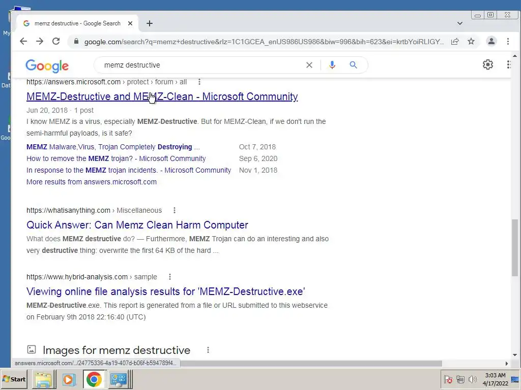Click the Action Center flag tray icon

tap(448, 379)
